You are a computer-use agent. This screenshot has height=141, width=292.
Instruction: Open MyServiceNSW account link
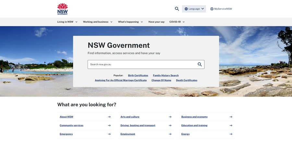pos(221,9)
